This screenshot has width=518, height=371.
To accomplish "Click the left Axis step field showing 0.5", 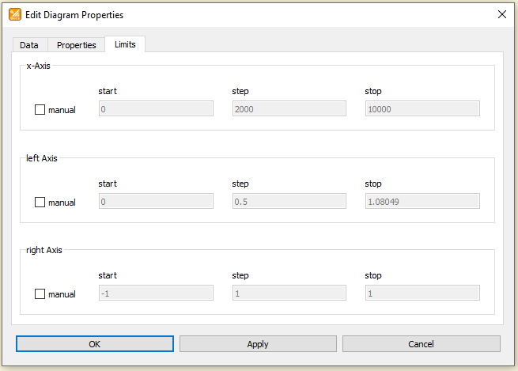I will [289, 201].
